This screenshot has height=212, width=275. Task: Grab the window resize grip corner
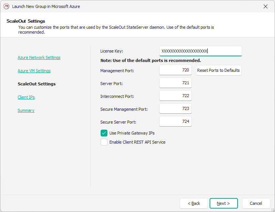[273, 210]
